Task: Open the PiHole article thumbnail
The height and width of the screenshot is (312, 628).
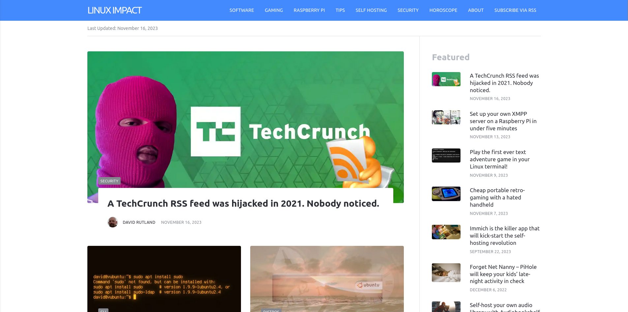Action: pos(446,273)
